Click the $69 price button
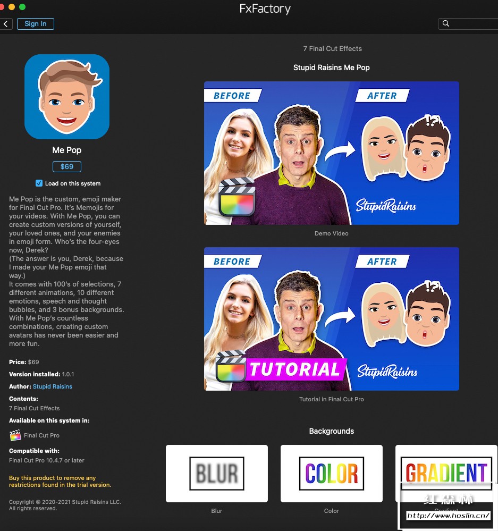The image size is (498, 531). coord(67,166)
